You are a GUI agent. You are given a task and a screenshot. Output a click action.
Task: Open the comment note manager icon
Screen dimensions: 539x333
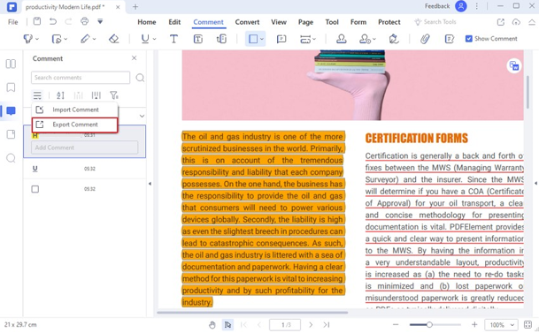click(450, 39)
